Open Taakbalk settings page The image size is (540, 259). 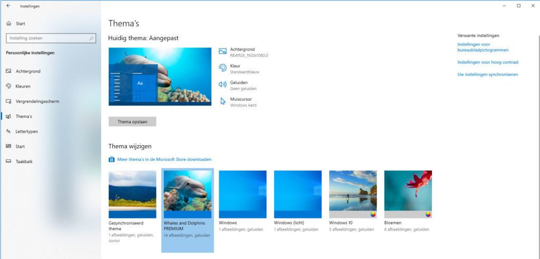[x=24, y=161]
